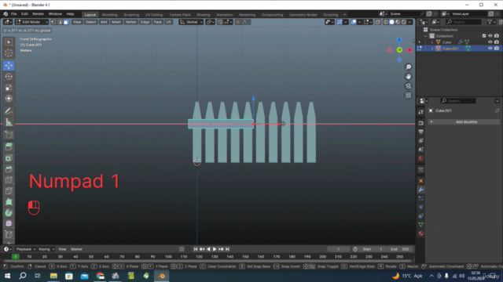The width and height of the screenshot is (503, 282).
Task: Expand the Cube outliner item
Action: click(x=432, y=42)
